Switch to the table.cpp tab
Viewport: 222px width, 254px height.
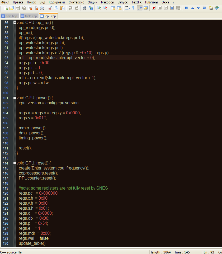[29, 16]
